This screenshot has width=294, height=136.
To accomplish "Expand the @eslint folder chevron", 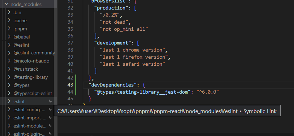I will pyautogui.click(x=9, y=45).
